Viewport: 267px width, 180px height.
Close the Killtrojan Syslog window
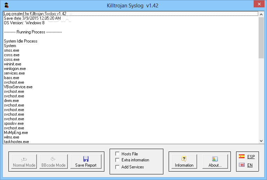pos(259,4)
